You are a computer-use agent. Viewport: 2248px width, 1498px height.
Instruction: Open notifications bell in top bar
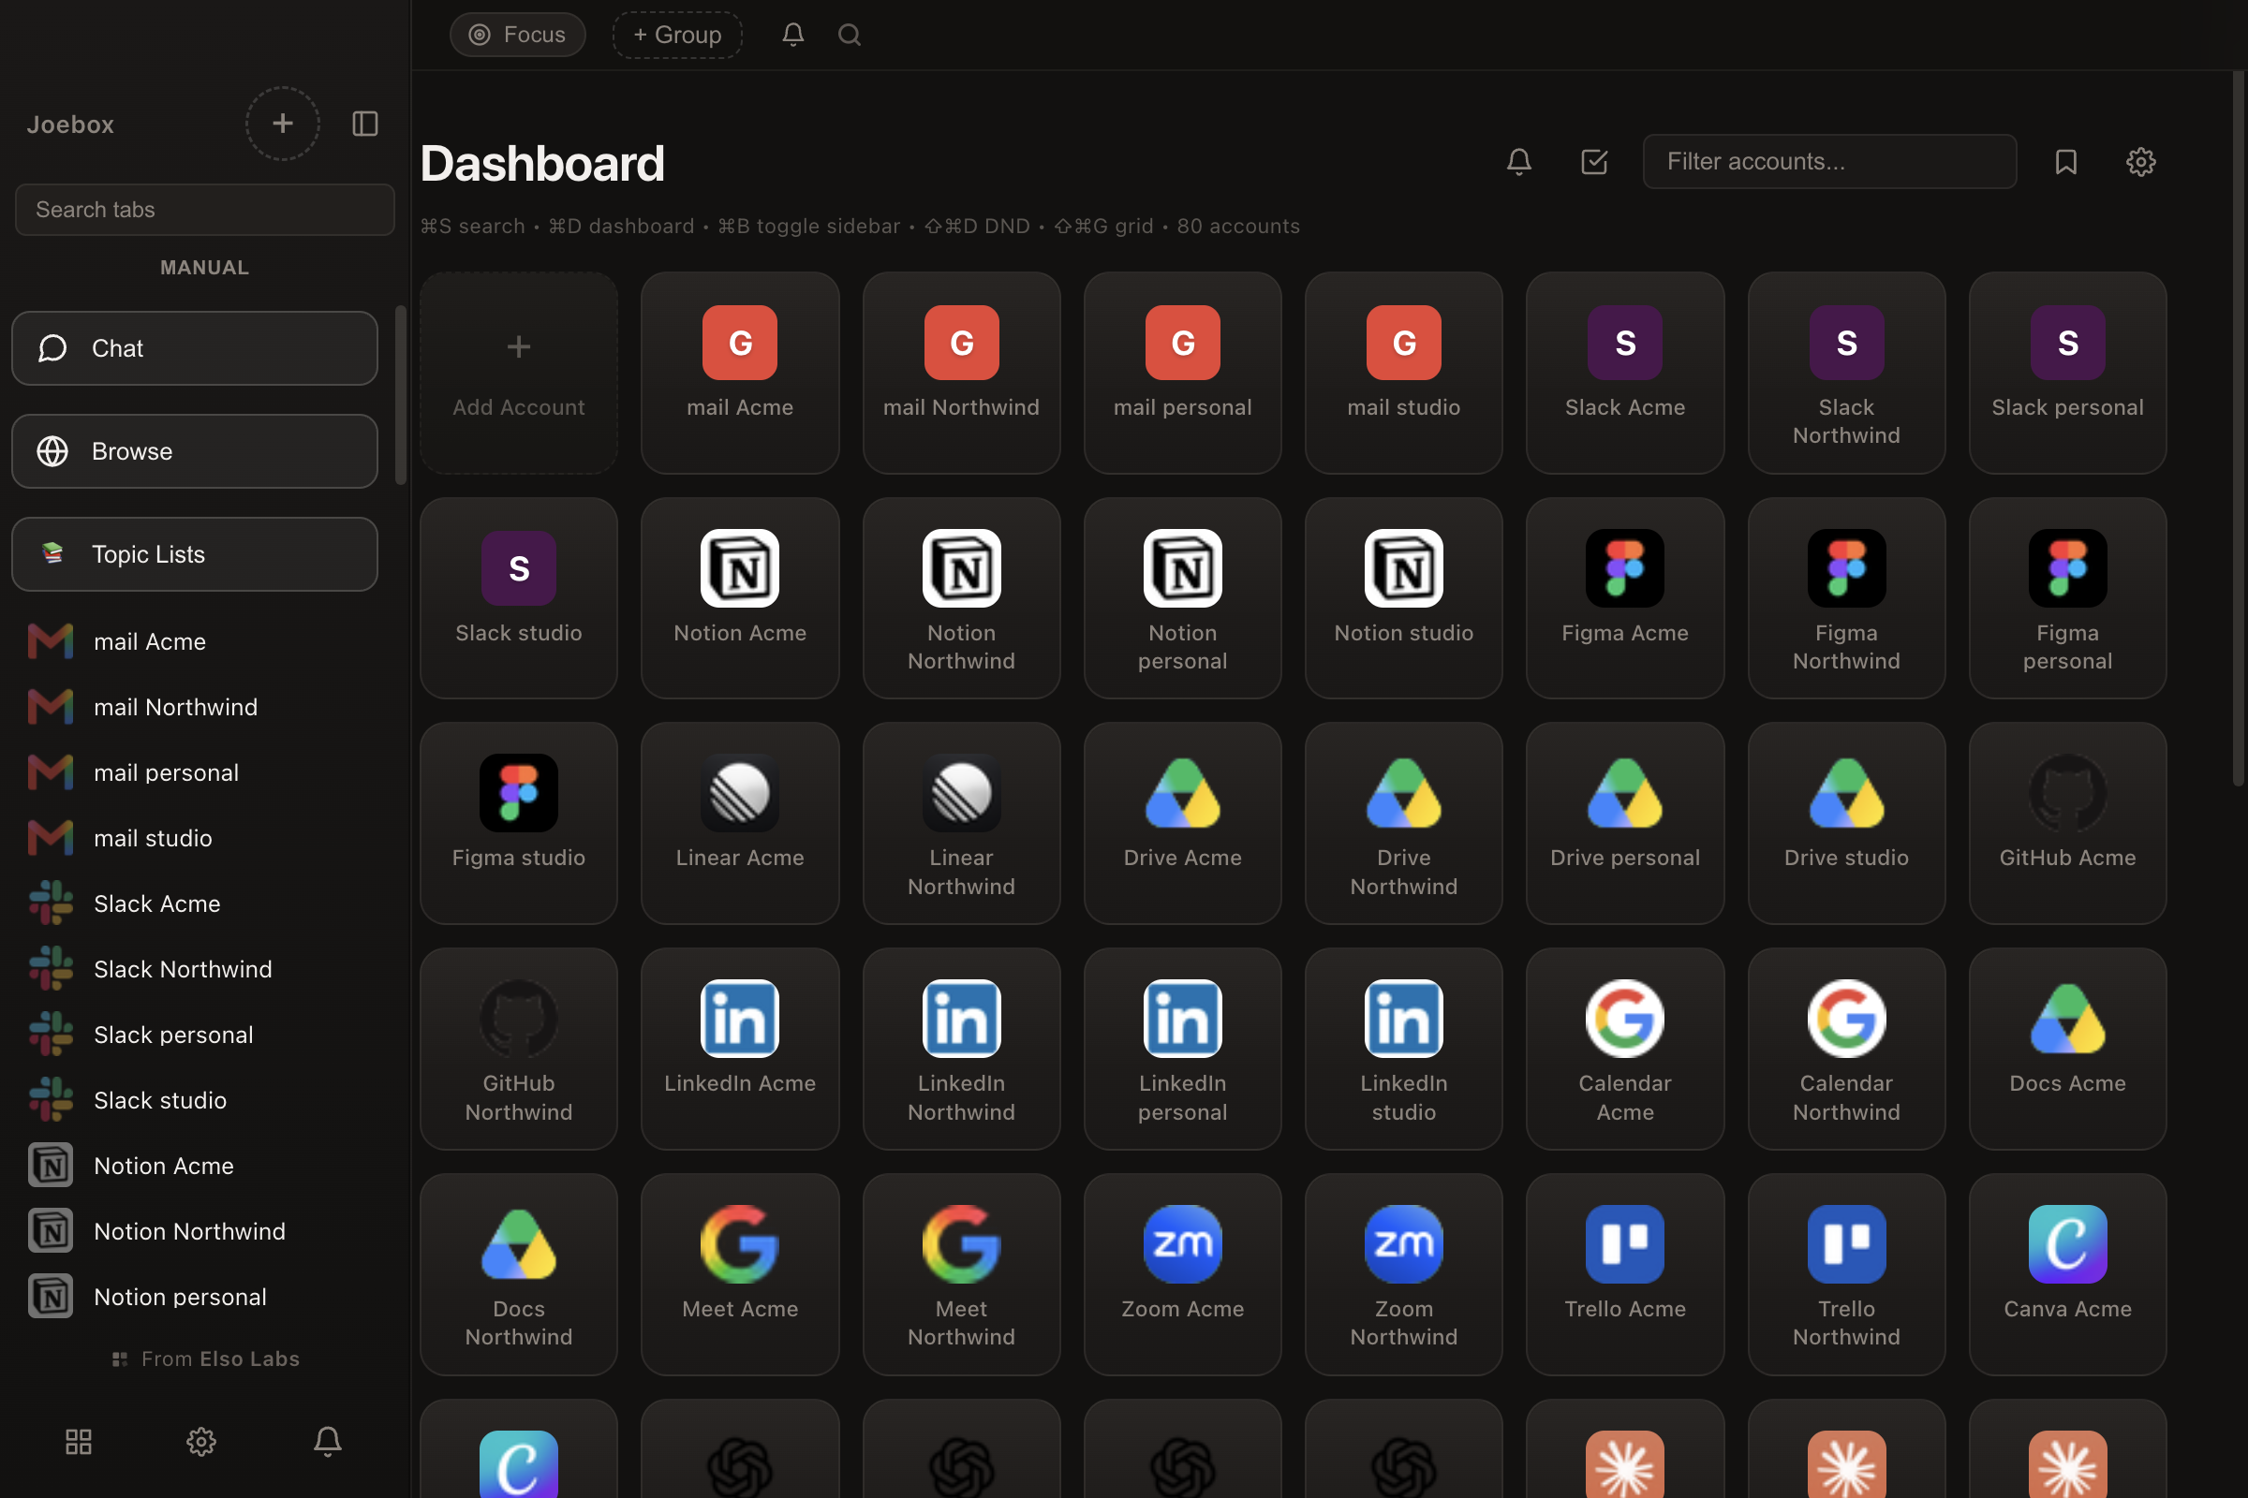[x=792, y=35]
